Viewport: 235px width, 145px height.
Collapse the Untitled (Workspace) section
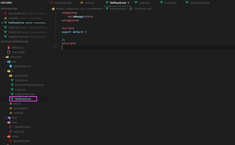click(14, 42)
